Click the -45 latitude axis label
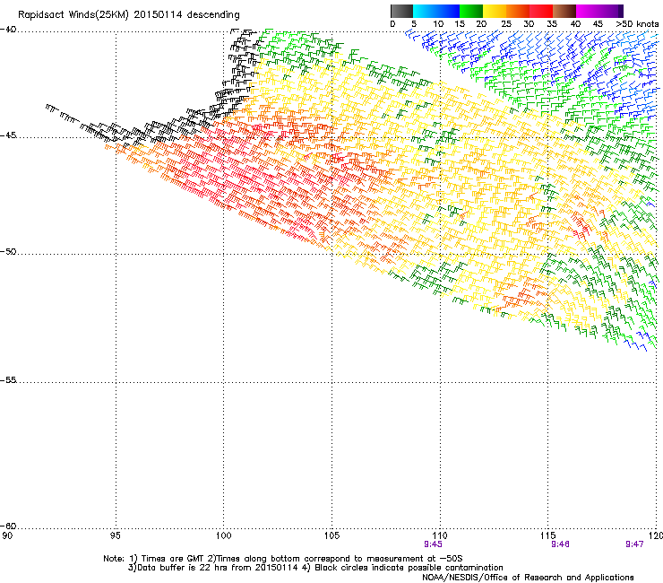Viewport: 663px width, 583px height. (x=8, y=135)
